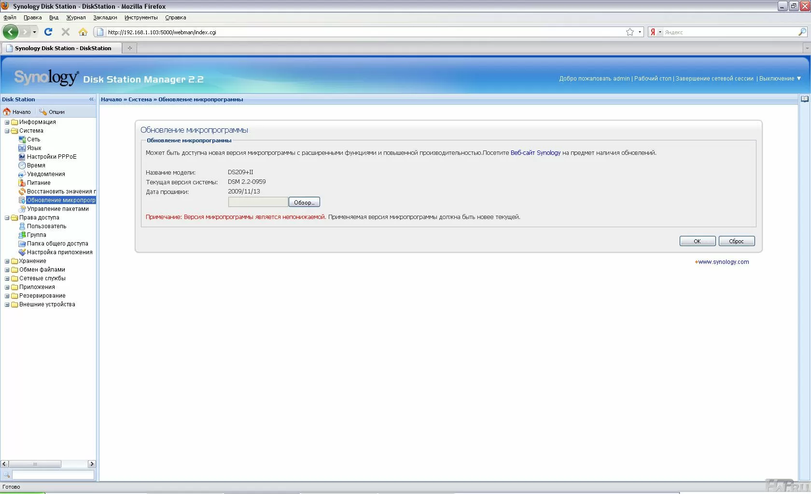This screenshot has height=494, width=811.
Task: Collapse the Disk Station sidebar panel
Action: click(91, 99)
